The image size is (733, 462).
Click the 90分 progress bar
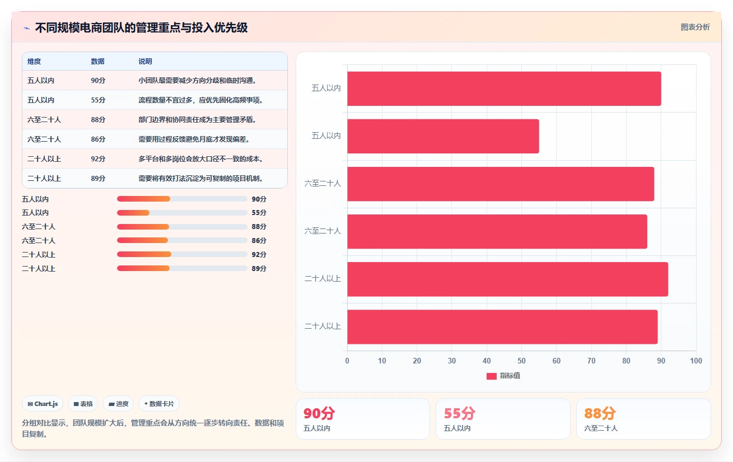coord(182,199)
